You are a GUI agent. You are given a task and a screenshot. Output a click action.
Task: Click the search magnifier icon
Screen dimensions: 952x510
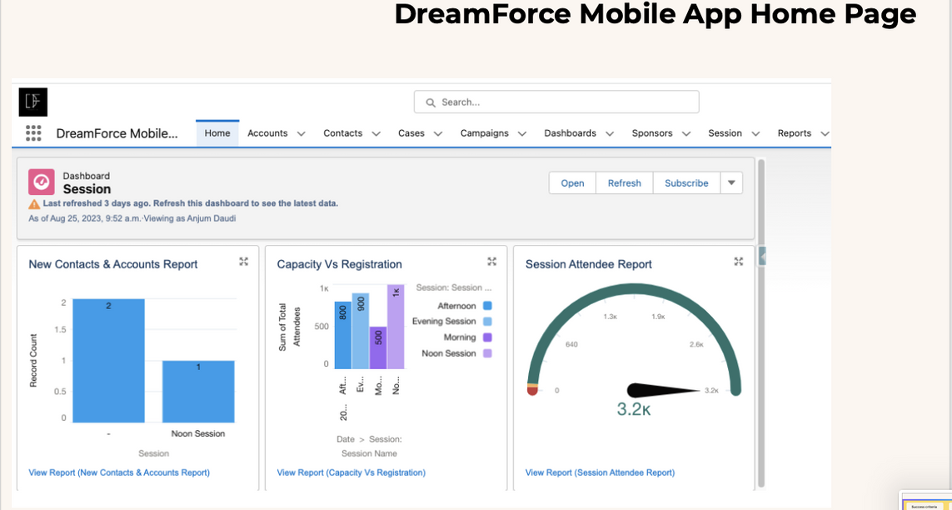[431, 102]
